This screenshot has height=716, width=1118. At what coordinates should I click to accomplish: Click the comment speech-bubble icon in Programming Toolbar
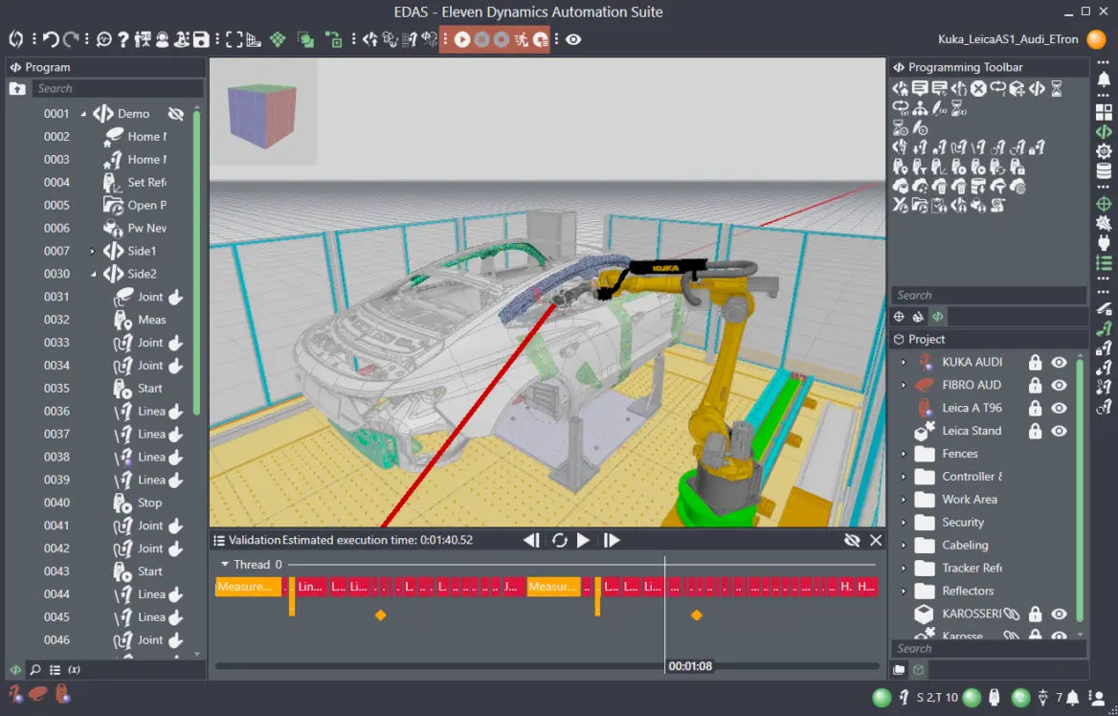point(920,88)
